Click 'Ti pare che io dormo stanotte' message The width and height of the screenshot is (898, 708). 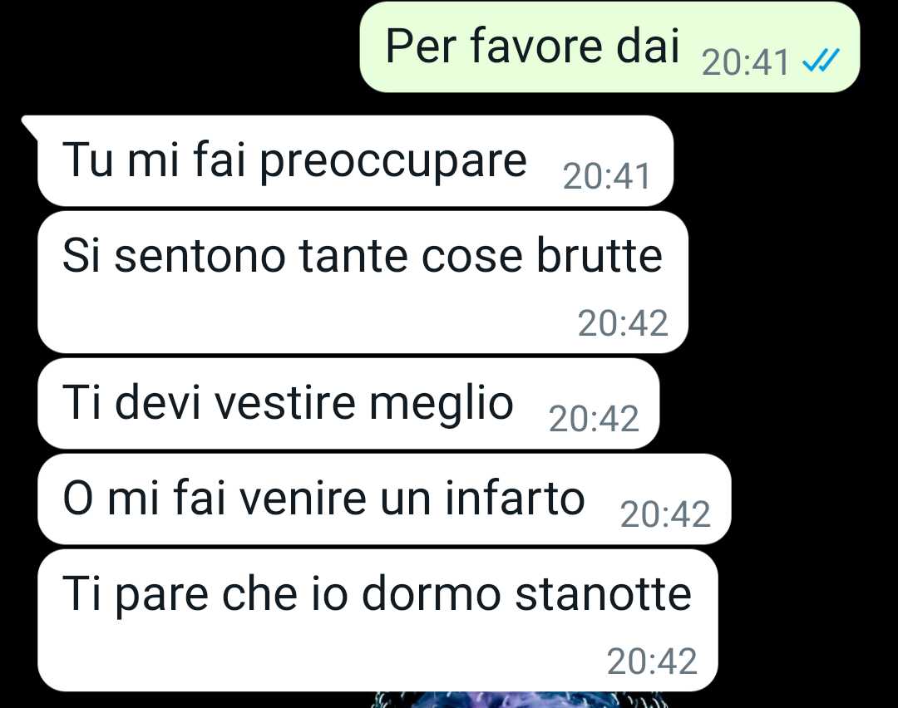pos(377,621)
